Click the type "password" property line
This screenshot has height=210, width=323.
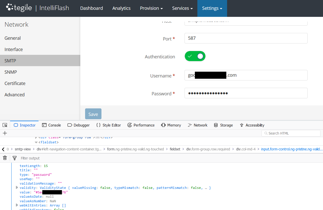tap(35, 175)
